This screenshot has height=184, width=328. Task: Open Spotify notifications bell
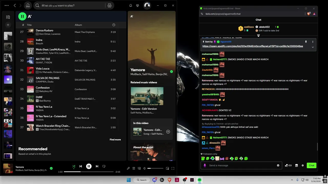(x=131, y=5)
